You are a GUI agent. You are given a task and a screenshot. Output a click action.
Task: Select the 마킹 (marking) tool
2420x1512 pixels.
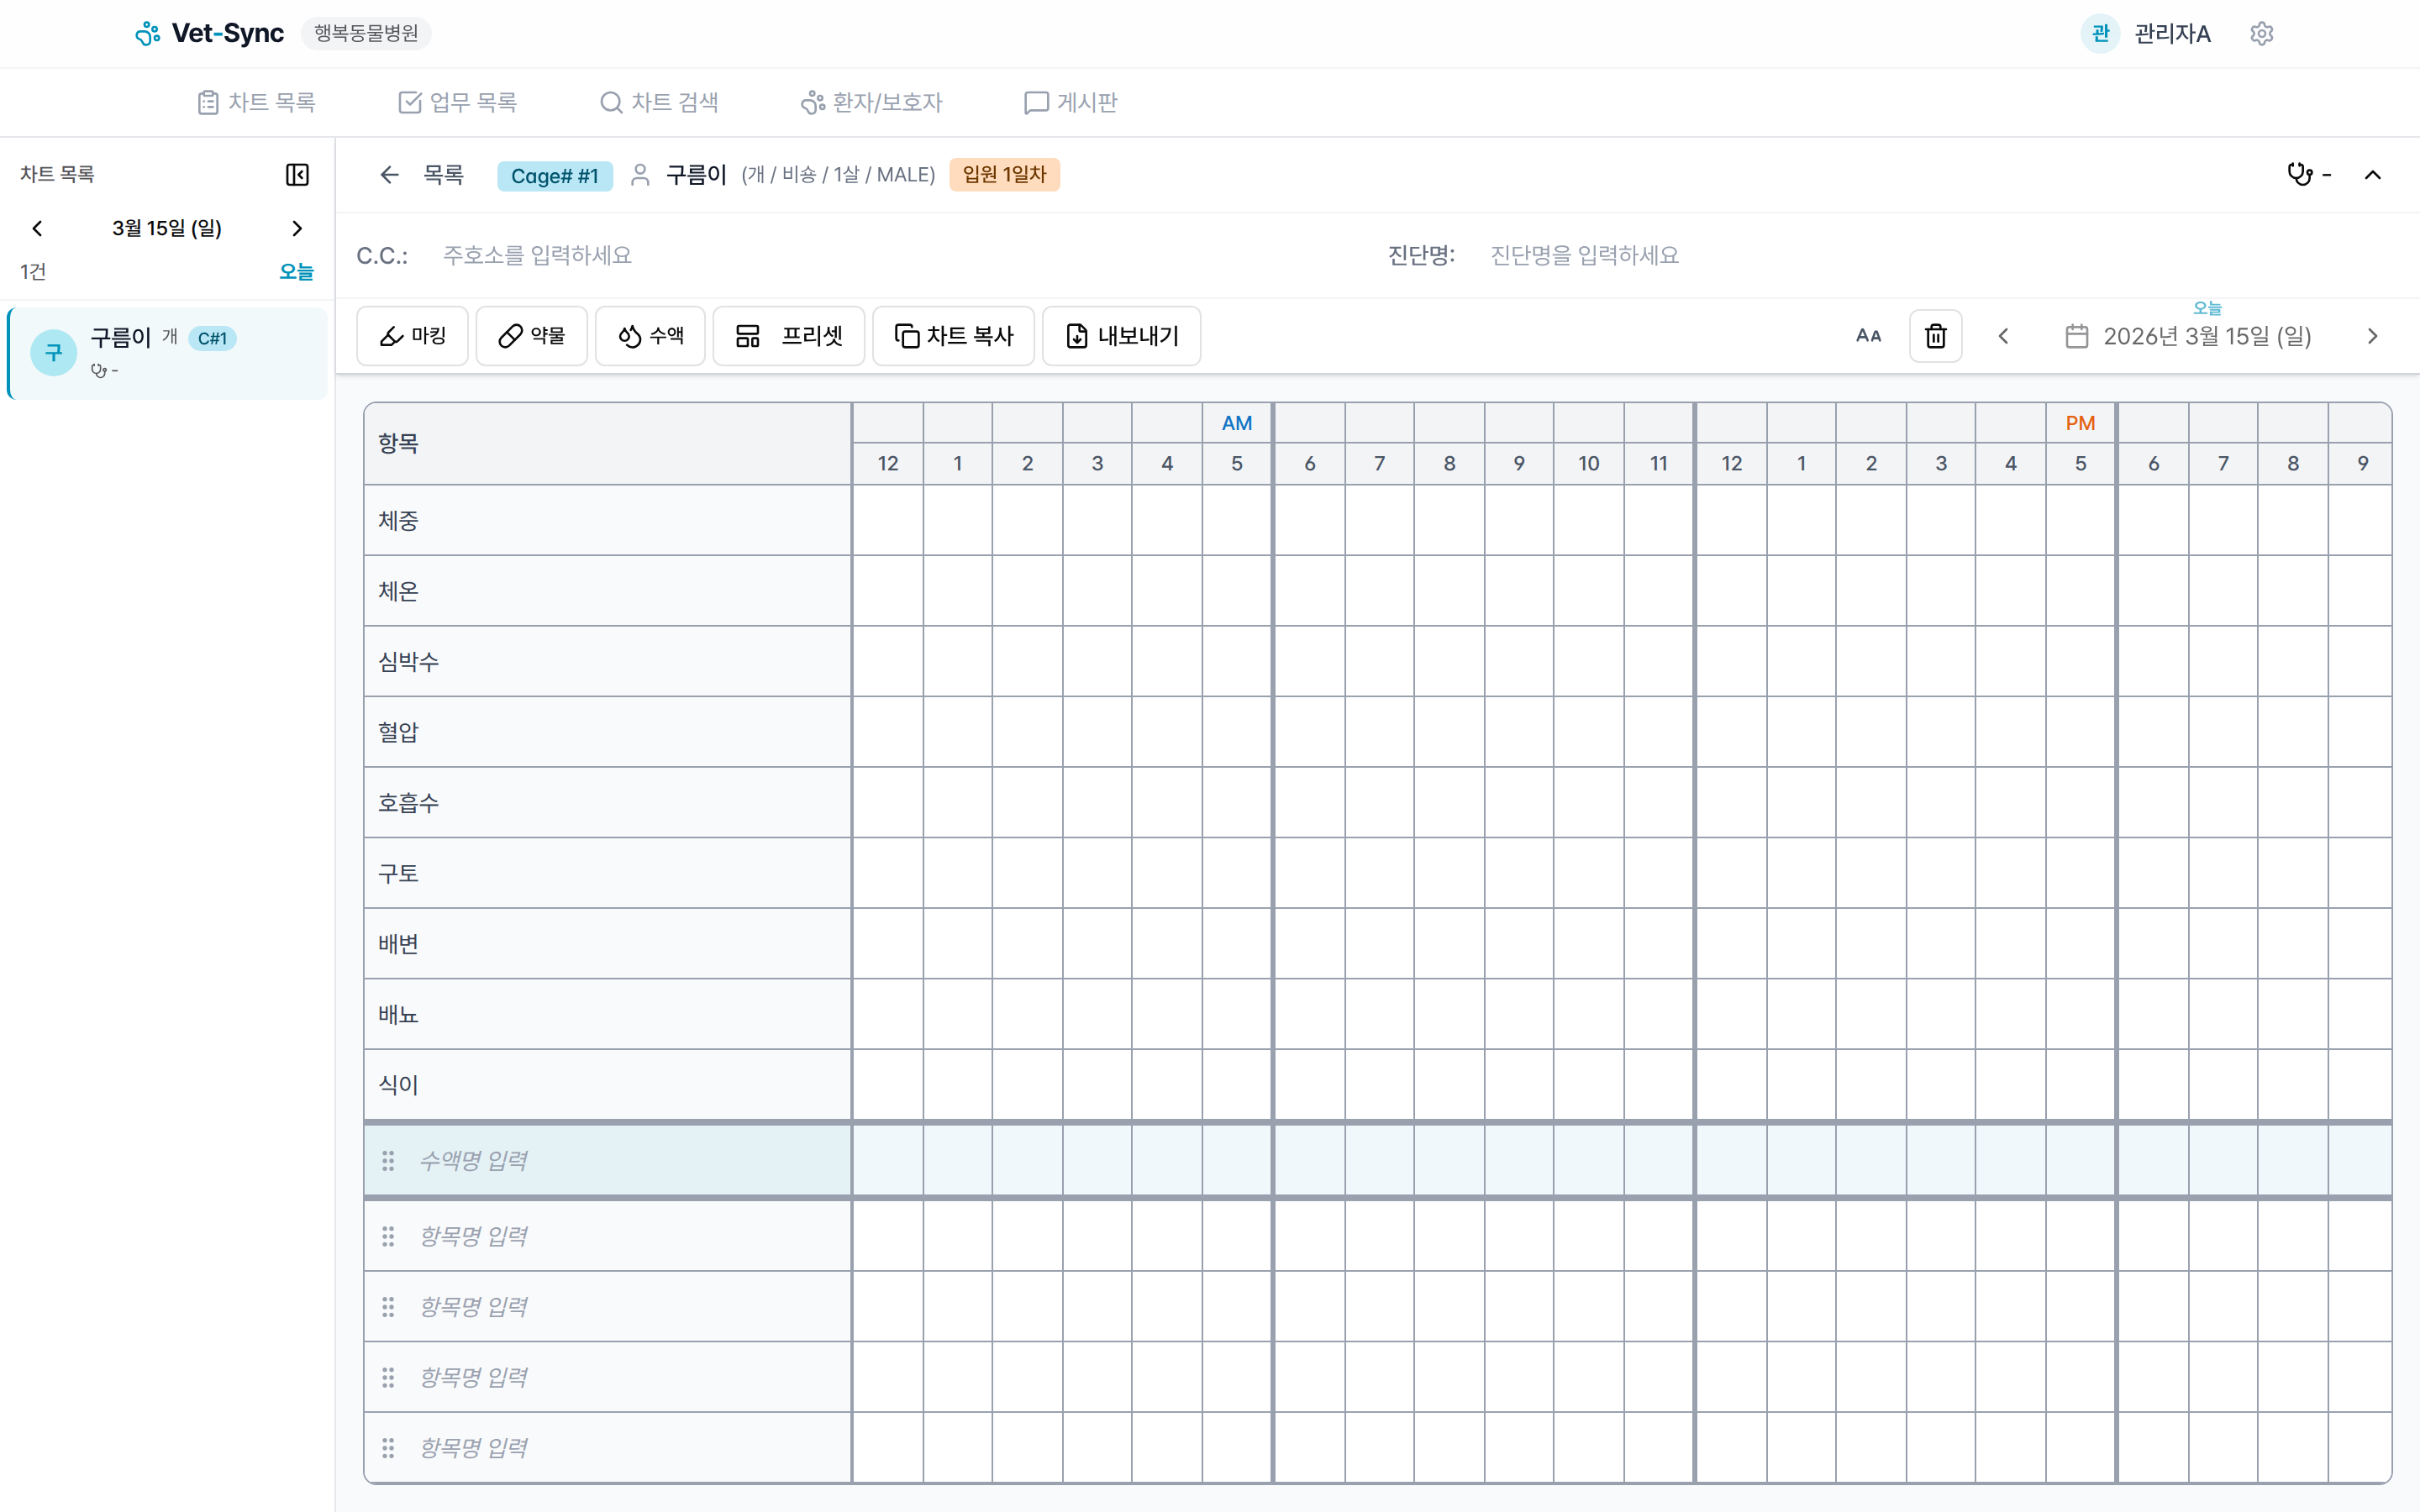point(412,335)
